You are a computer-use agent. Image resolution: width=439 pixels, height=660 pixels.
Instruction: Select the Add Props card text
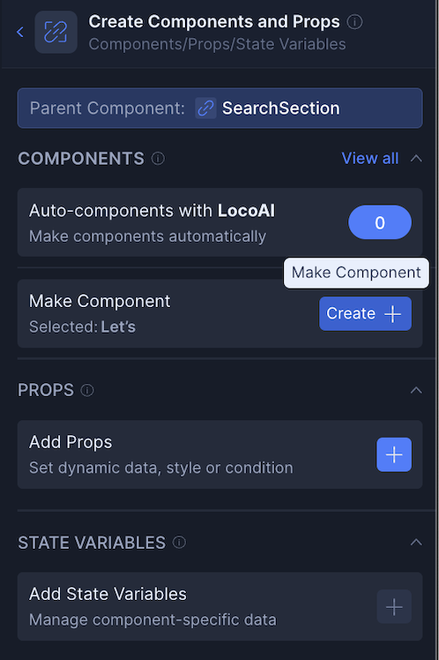click(161, 454)
